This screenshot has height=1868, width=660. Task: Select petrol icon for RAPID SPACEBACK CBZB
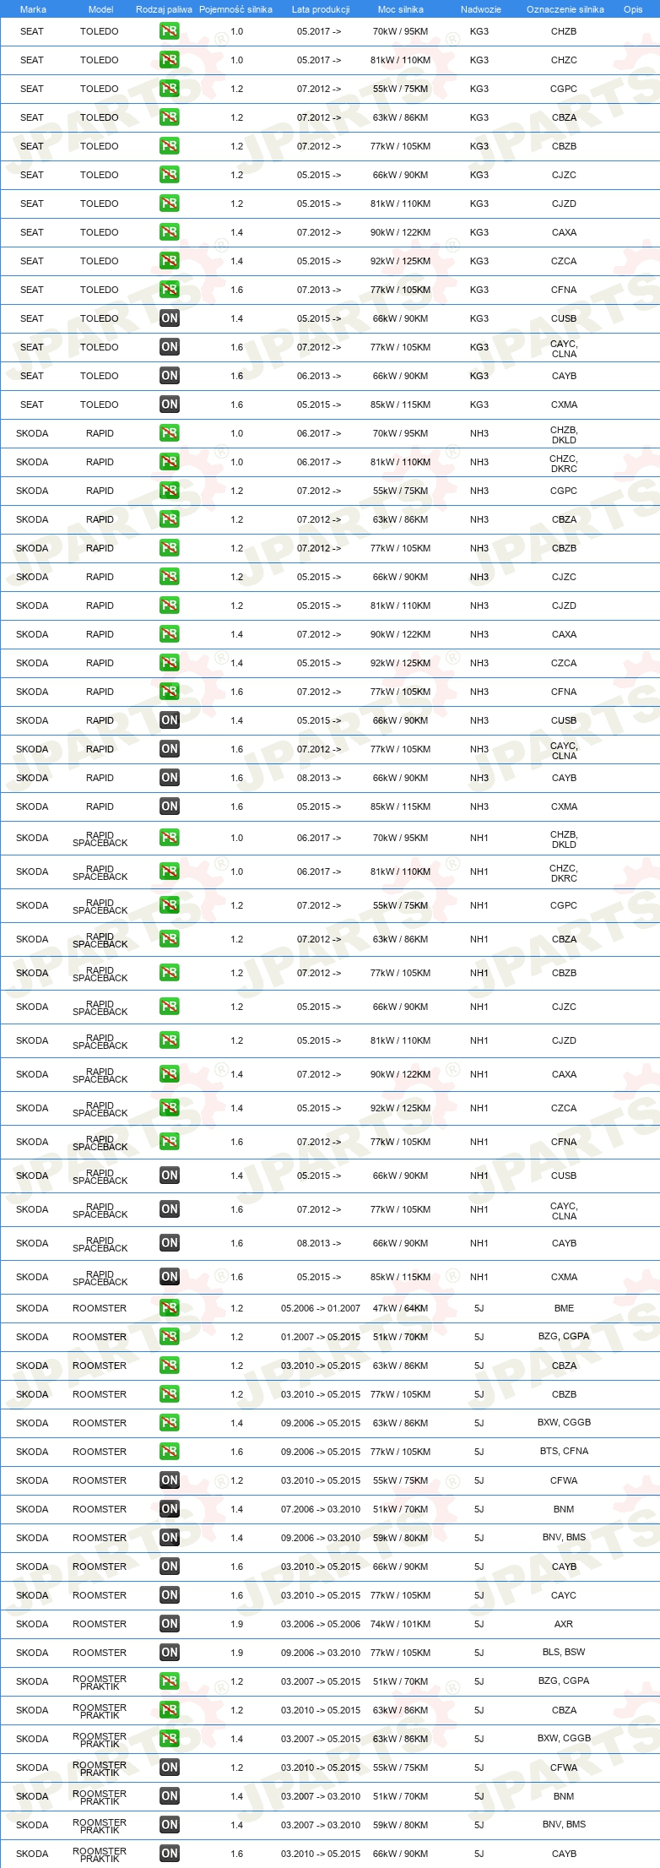(x=170, y=973)
